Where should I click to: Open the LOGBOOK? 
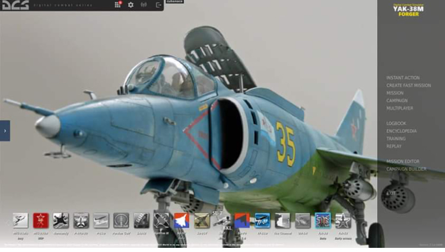pos(396,123)
